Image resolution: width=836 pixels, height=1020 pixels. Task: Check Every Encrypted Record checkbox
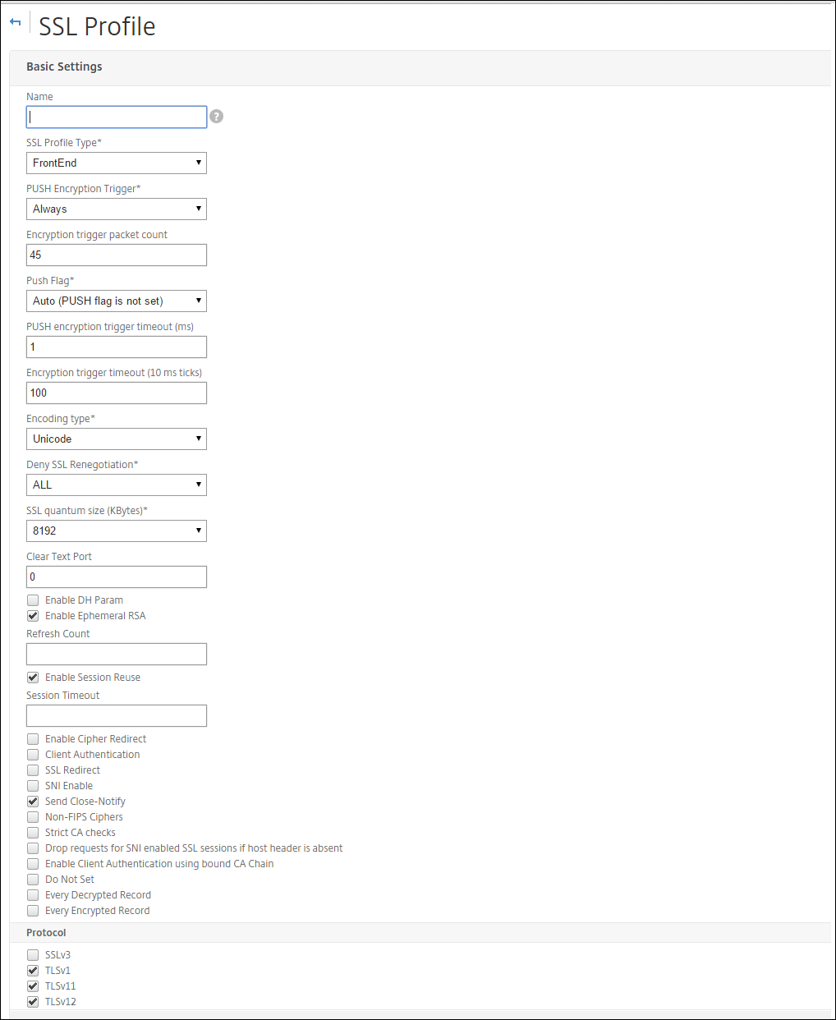(33, 911)
